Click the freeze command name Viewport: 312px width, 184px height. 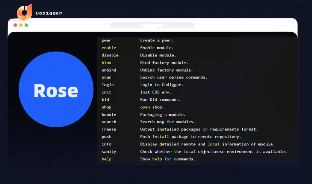pos(109,129)
